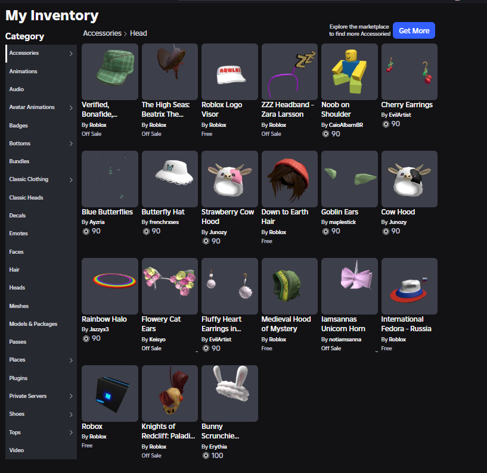Select the Classic Heads category
Image resolution: width=487 pixels, height=473 pixels.
[x=41, y=197]
